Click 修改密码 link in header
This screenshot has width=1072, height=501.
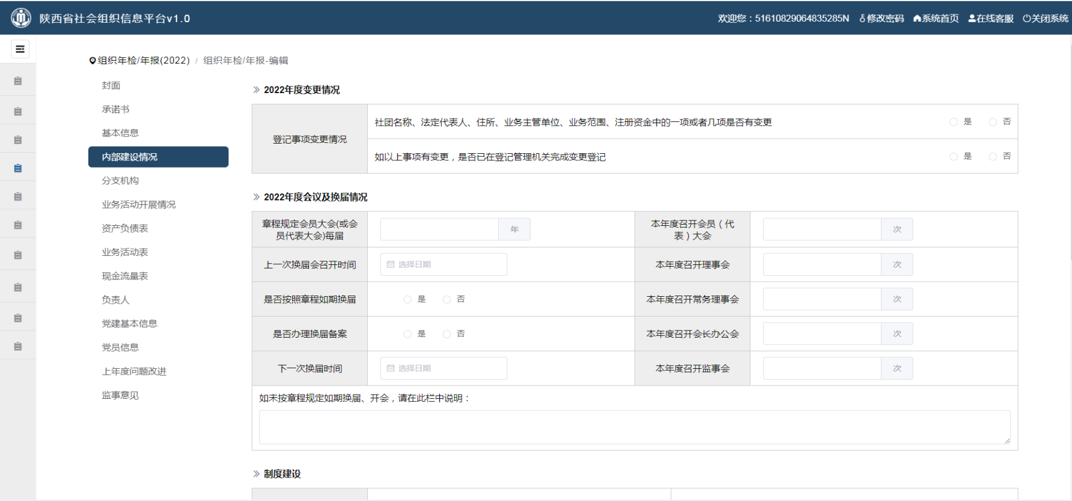click(x=882, y=19)
